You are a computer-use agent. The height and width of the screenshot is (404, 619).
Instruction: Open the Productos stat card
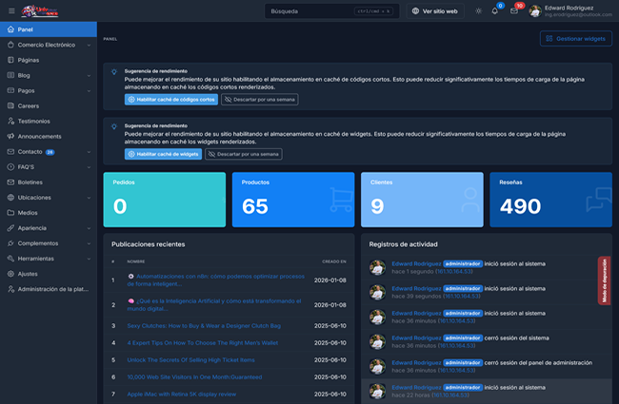click(x=293, y=200)
